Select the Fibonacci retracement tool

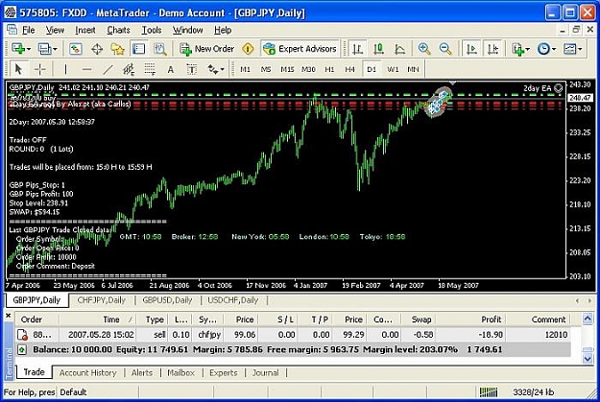[150, 69]
